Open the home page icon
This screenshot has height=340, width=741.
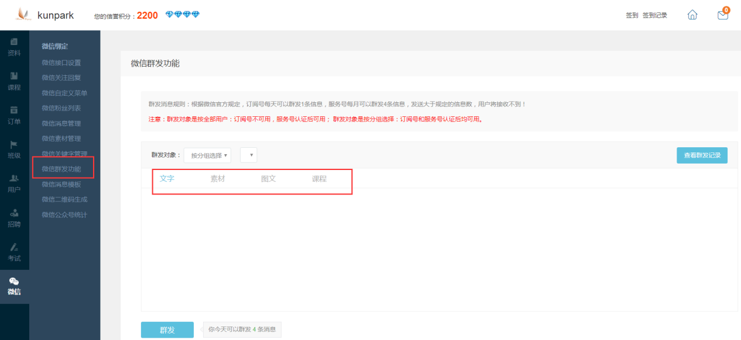(x=692, y=15)
